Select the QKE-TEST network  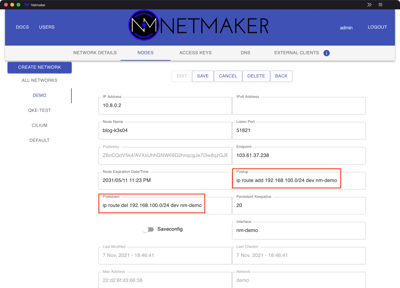[40, 110]
